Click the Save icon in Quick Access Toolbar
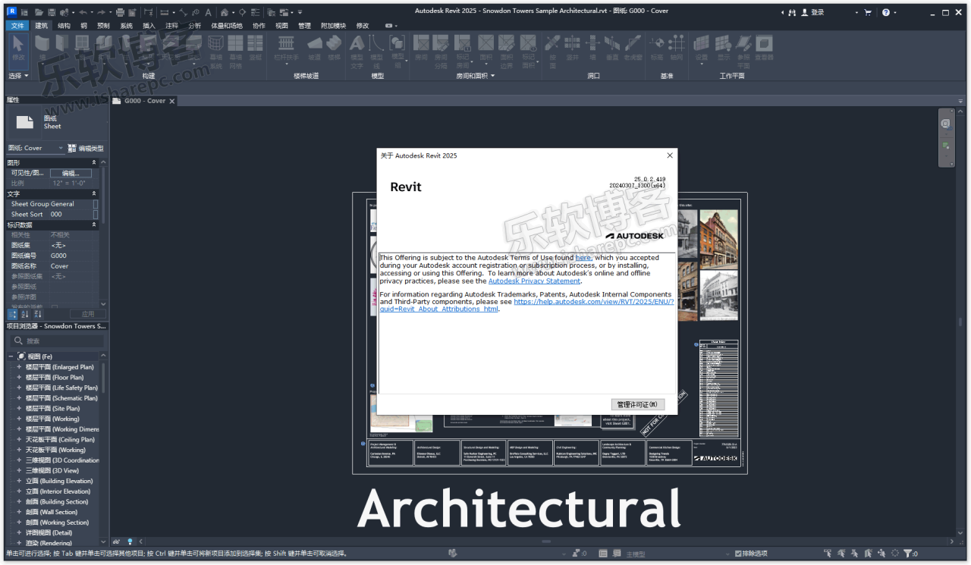The image size is (971, 565). pyautogui.click(x=52, y=12)
